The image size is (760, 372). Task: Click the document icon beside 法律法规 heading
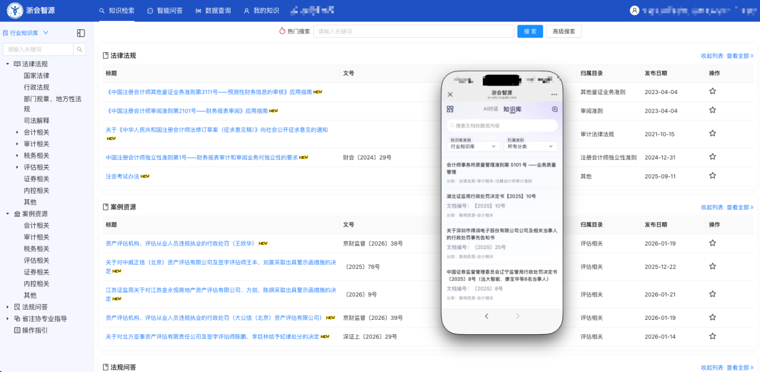[106, 55]
